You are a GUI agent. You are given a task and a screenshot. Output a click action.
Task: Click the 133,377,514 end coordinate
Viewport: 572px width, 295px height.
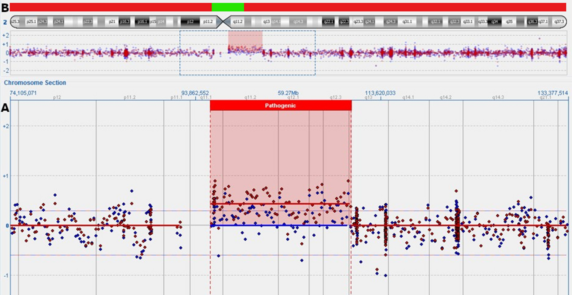553,93
